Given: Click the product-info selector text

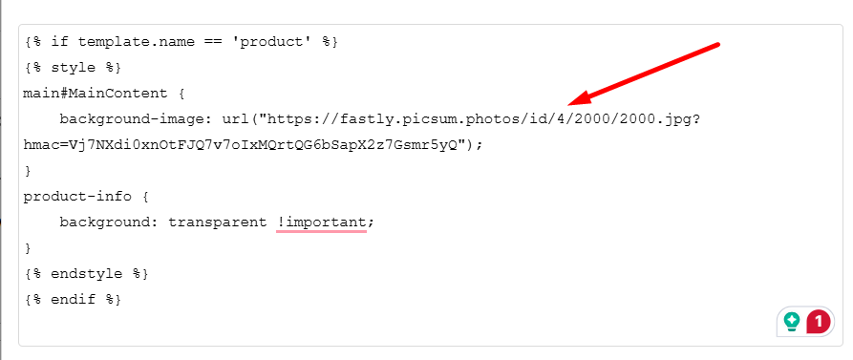Looking at the screenshot, I should (x=77, y=197).
